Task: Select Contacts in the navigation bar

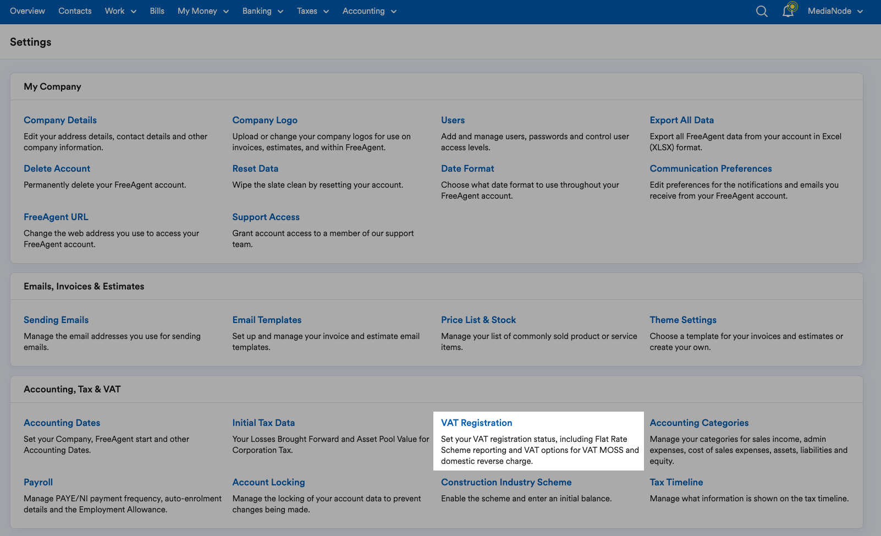Action: tap(75, 11)
